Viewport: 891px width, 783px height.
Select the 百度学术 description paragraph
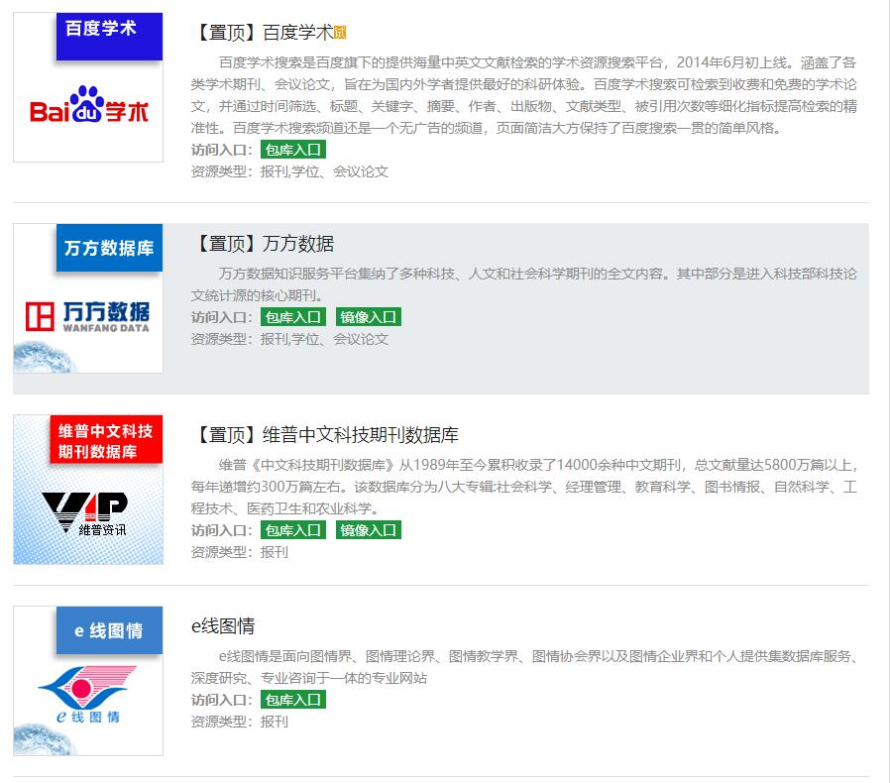click(x=524, y=95)
